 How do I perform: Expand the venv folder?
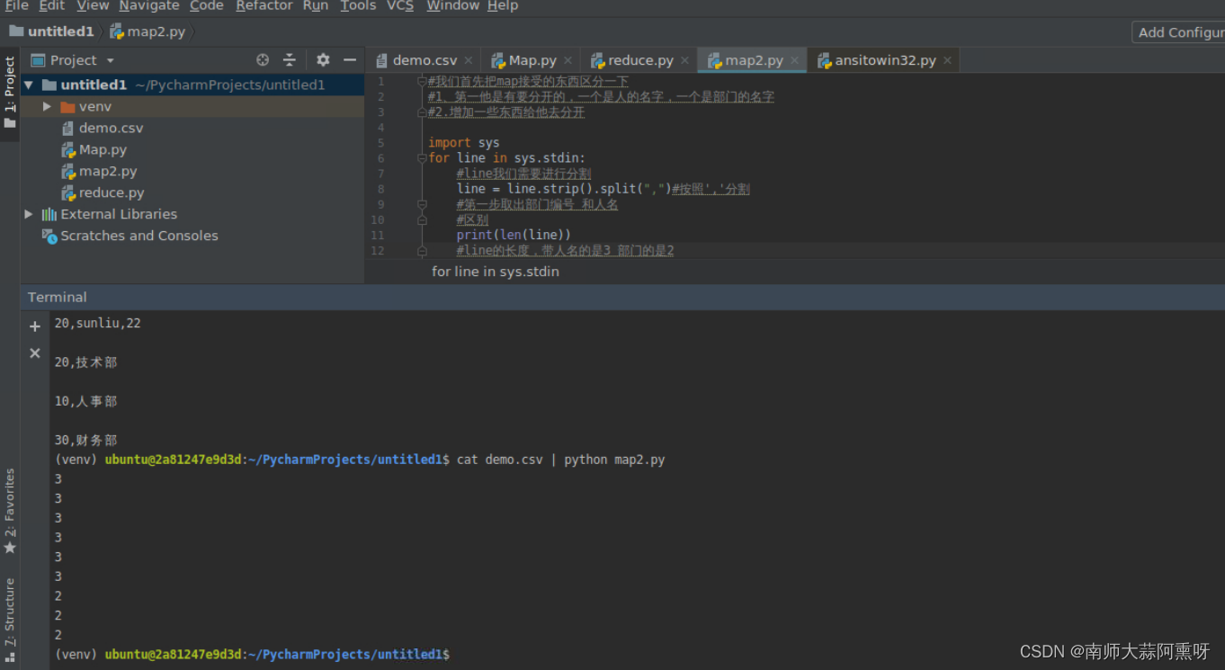(x=47, y=106)
